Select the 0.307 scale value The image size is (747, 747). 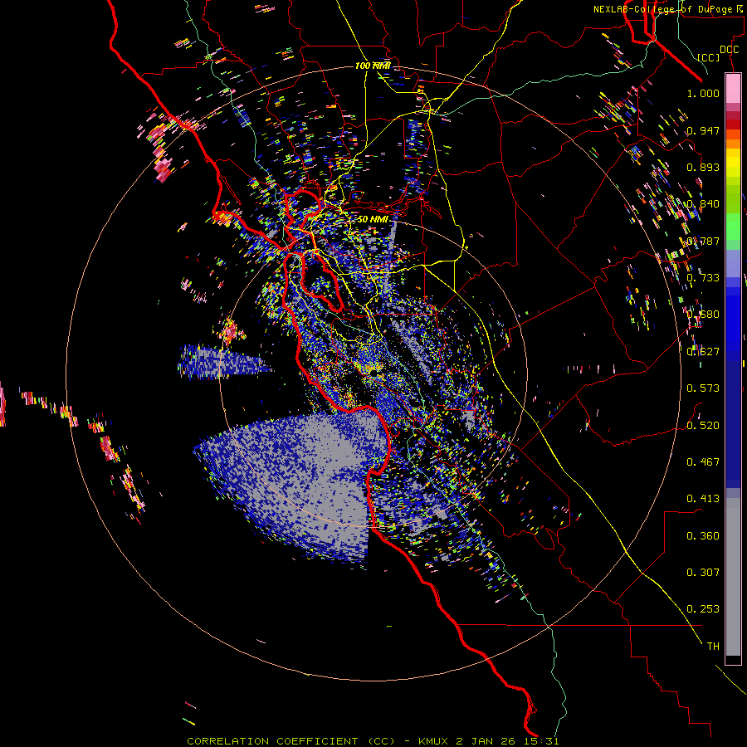coord(703,573)
